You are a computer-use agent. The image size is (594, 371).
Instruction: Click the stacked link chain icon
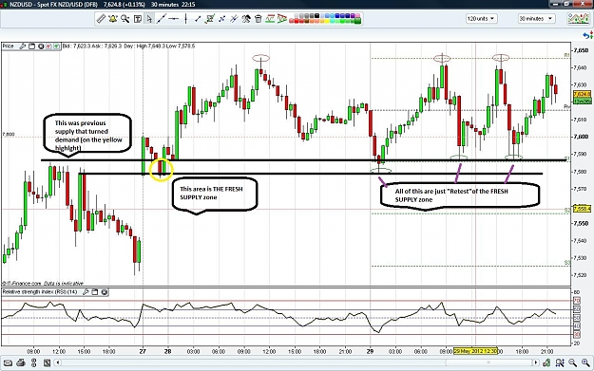(x=33, y=363)
